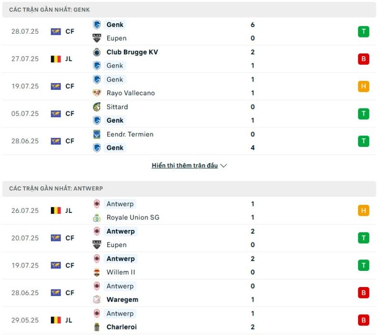Click the Rayo Vallecano club crest
The height and width of the screenshot is (336, 381).
coord(97,93)
